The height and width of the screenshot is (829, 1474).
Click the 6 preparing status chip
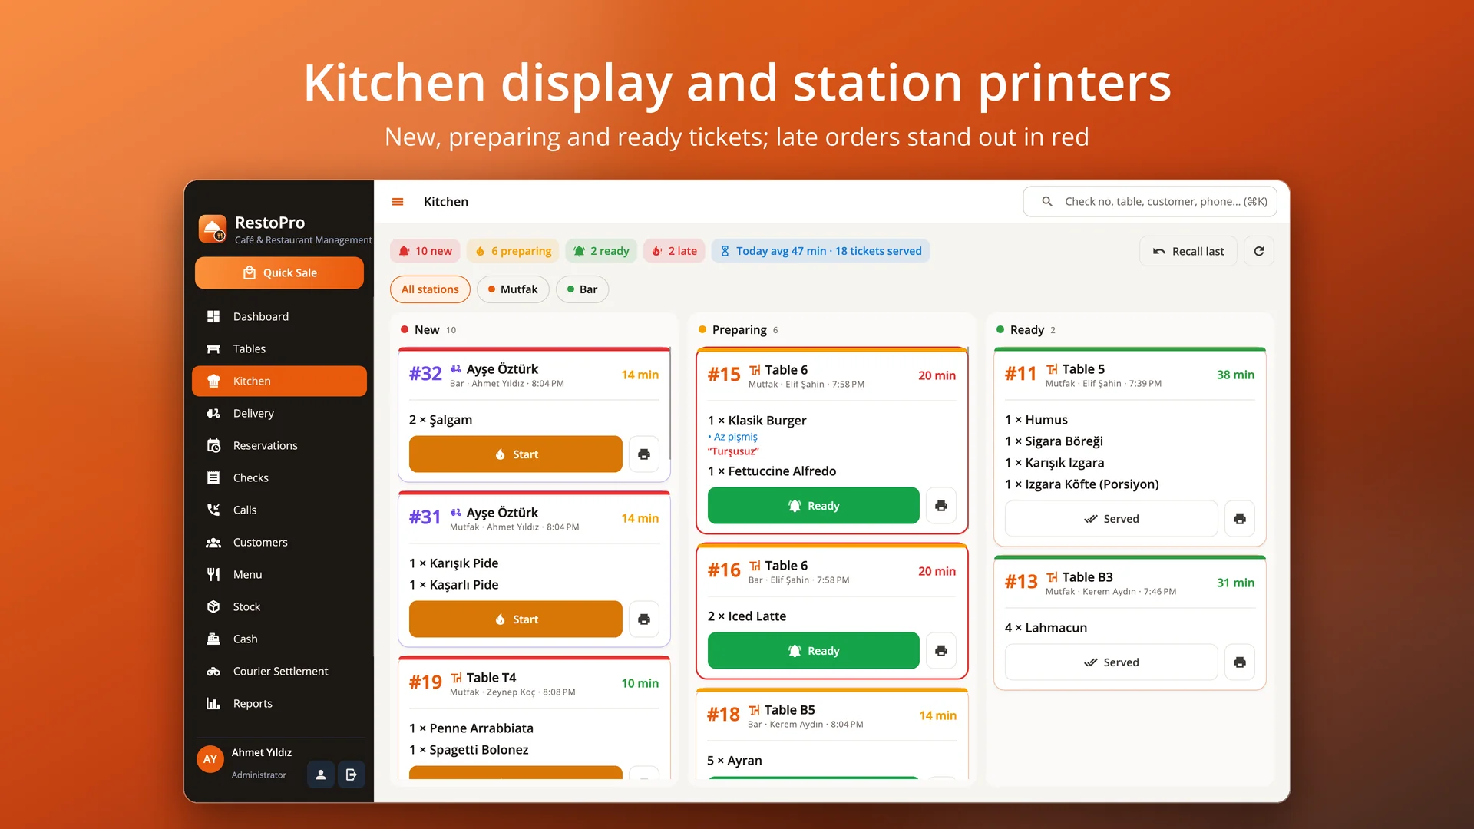point(513,251)
